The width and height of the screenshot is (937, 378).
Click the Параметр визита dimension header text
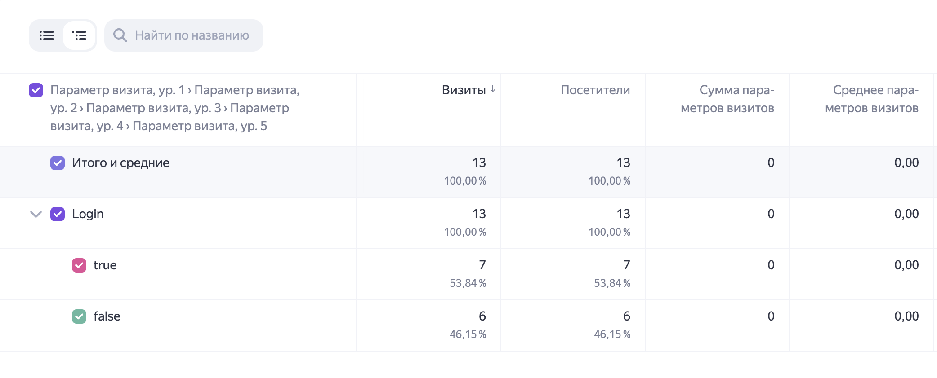175,108
